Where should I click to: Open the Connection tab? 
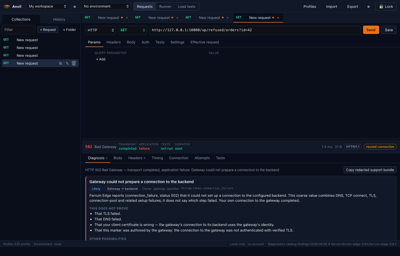[x=179, y=158]
